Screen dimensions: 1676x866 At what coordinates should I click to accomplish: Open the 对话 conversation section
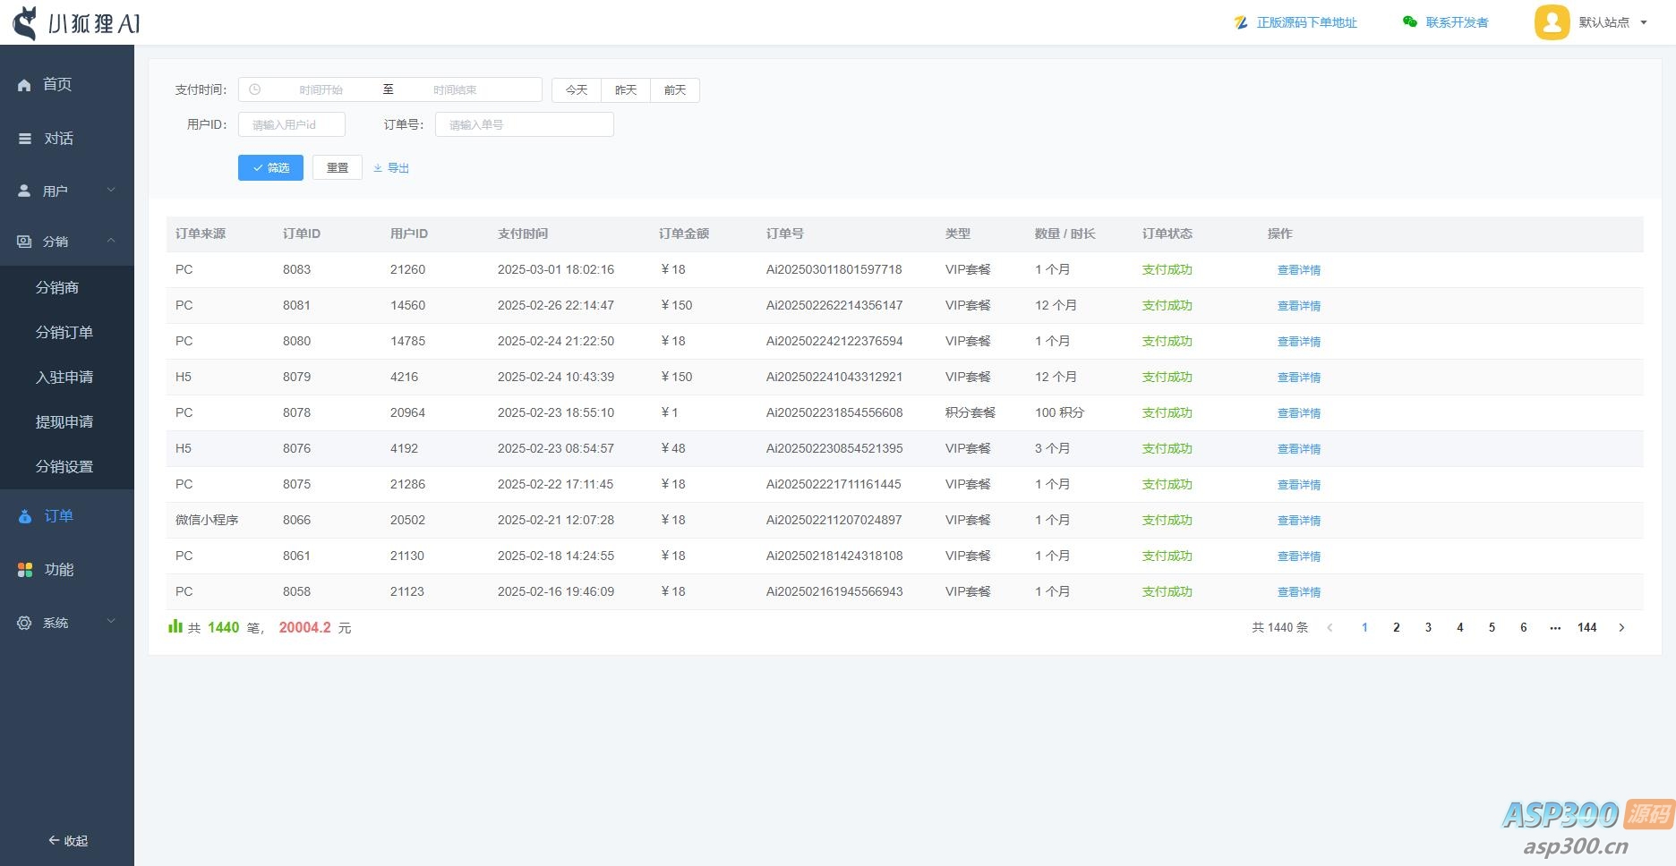(x=24, y=138)
